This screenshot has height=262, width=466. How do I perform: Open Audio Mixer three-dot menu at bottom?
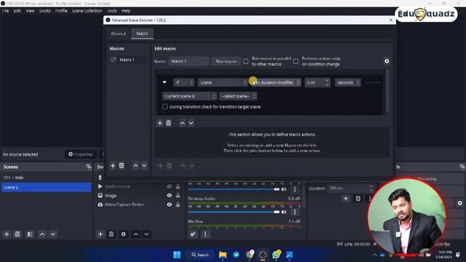point(205,234)
